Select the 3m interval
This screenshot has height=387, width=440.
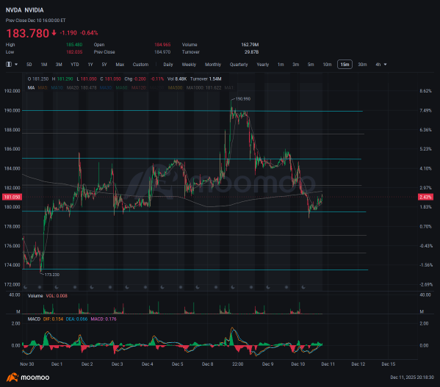(296, 65)
